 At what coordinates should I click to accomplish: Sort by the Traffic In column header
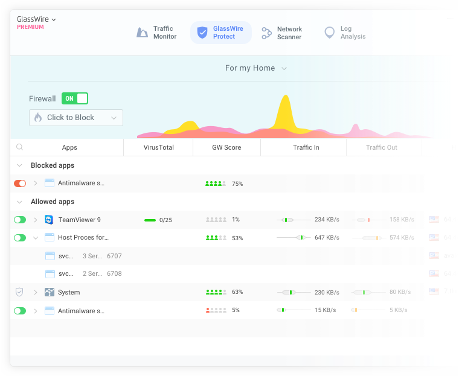point(306,147)
